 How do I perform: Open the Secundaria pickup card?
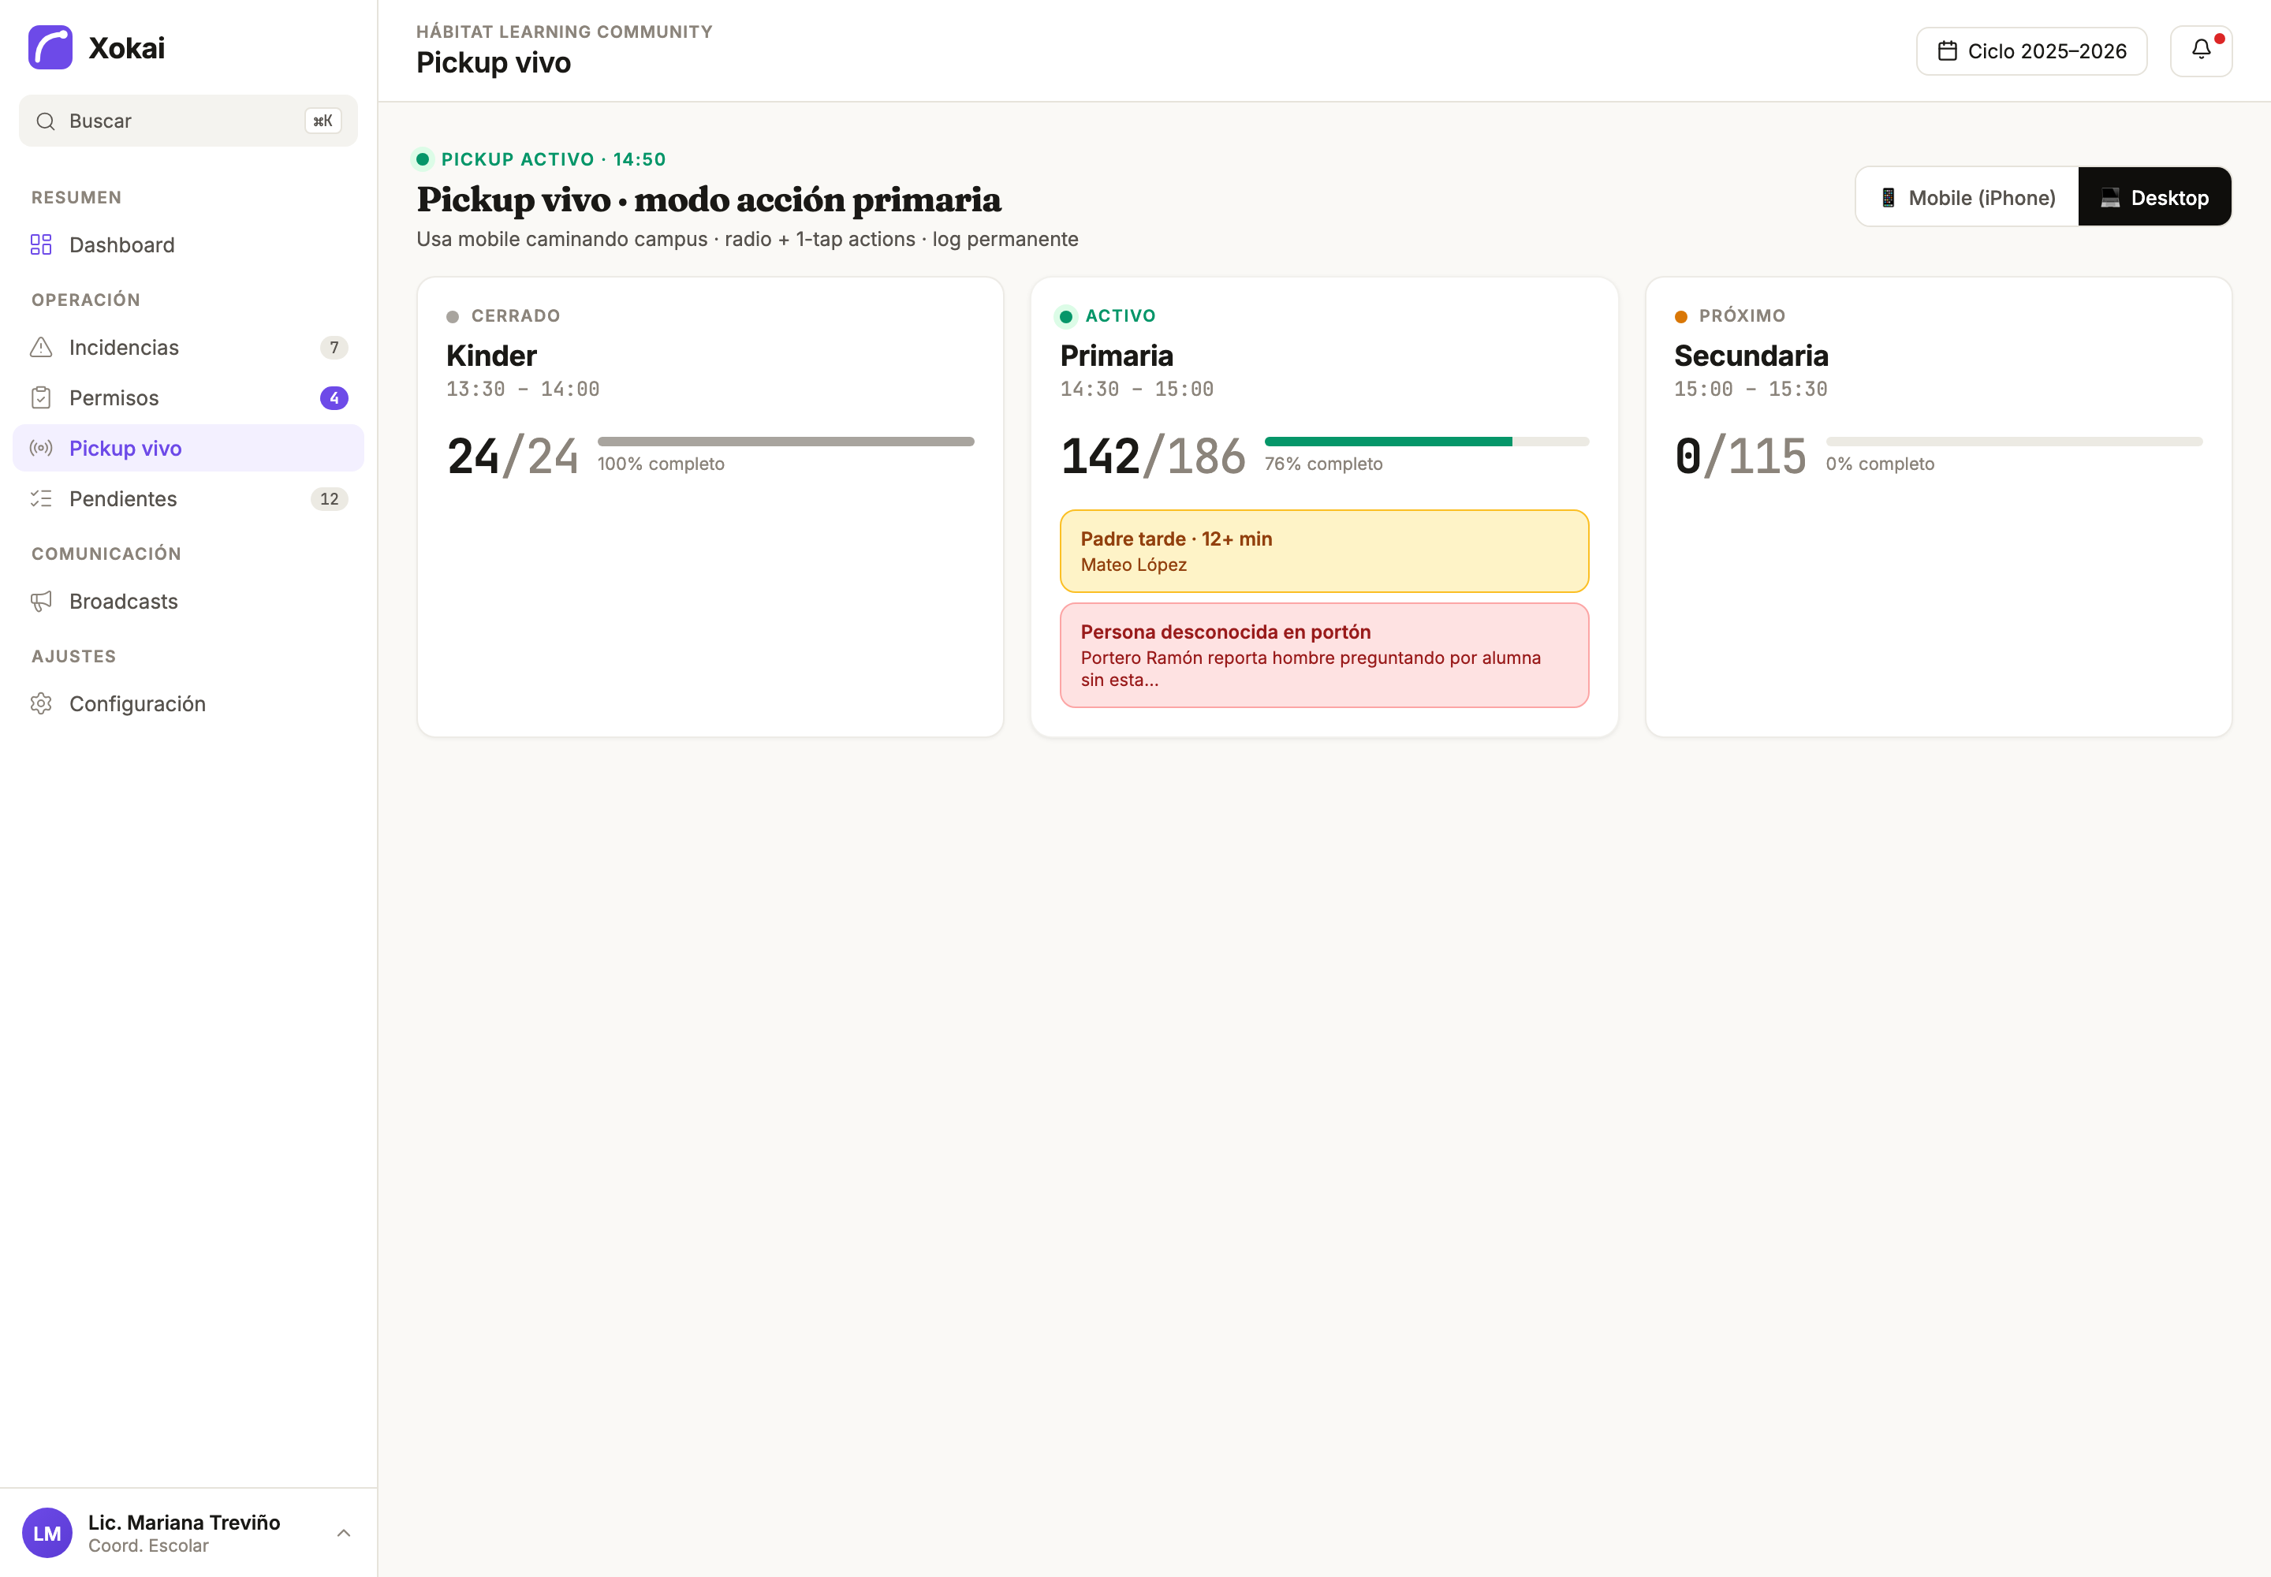(x=1938, y=507)
